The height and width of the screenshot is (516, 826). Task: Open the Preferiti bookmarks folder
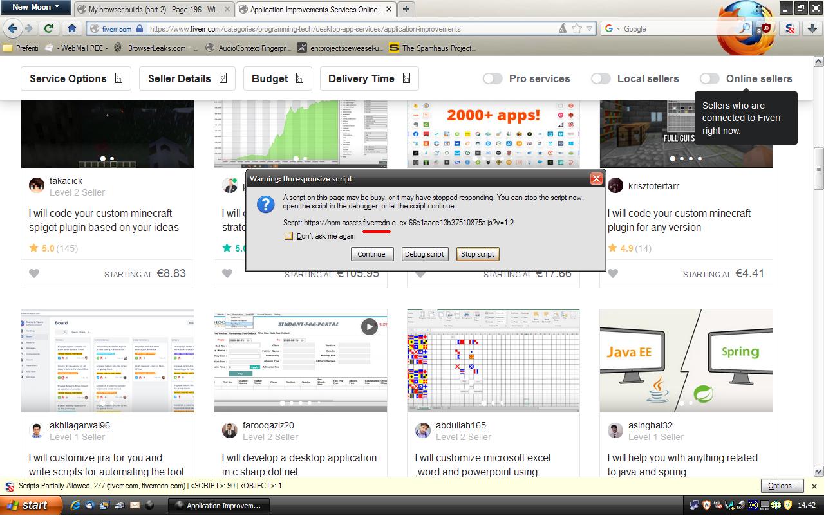[21, 48]
